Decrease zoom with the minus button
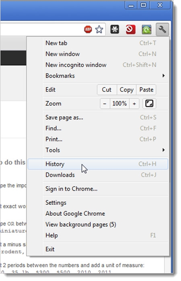181x281 pixels. click(x=105, y=104)
